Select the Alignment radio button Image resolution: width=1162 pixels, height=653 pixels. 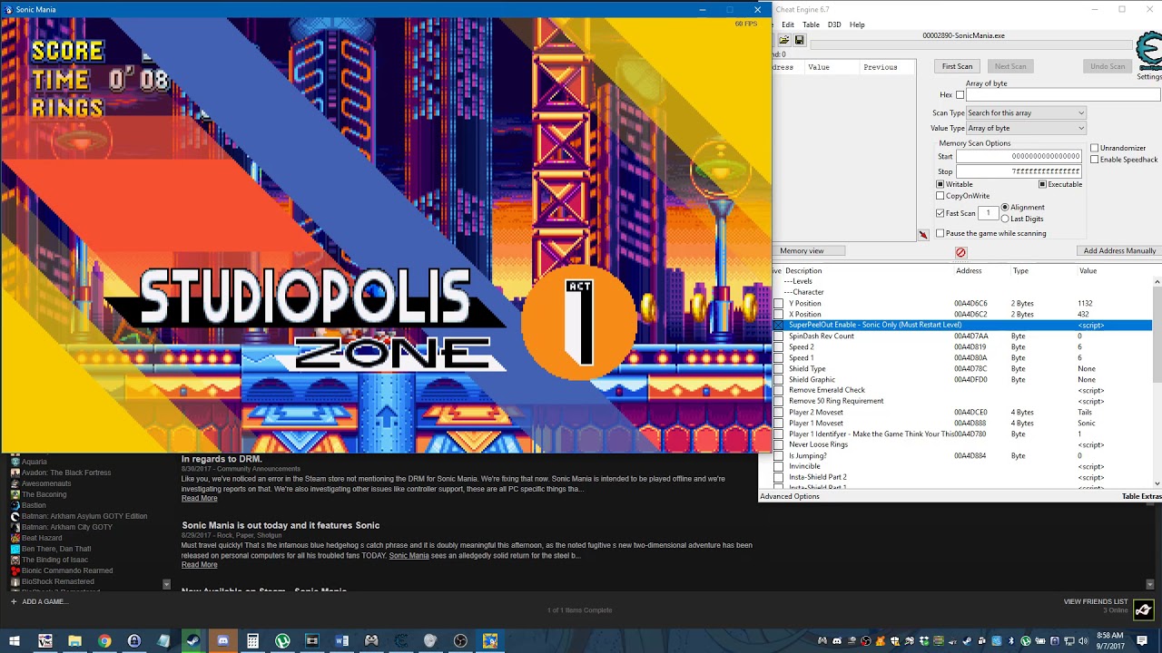(1005, 208)
